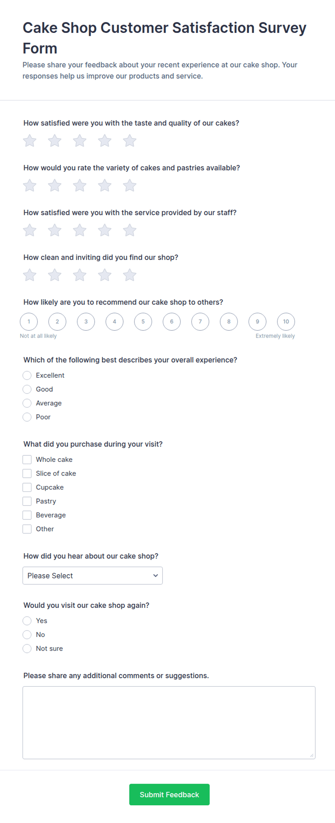Choose Yes for visiting again

click(x=27, y=621)
